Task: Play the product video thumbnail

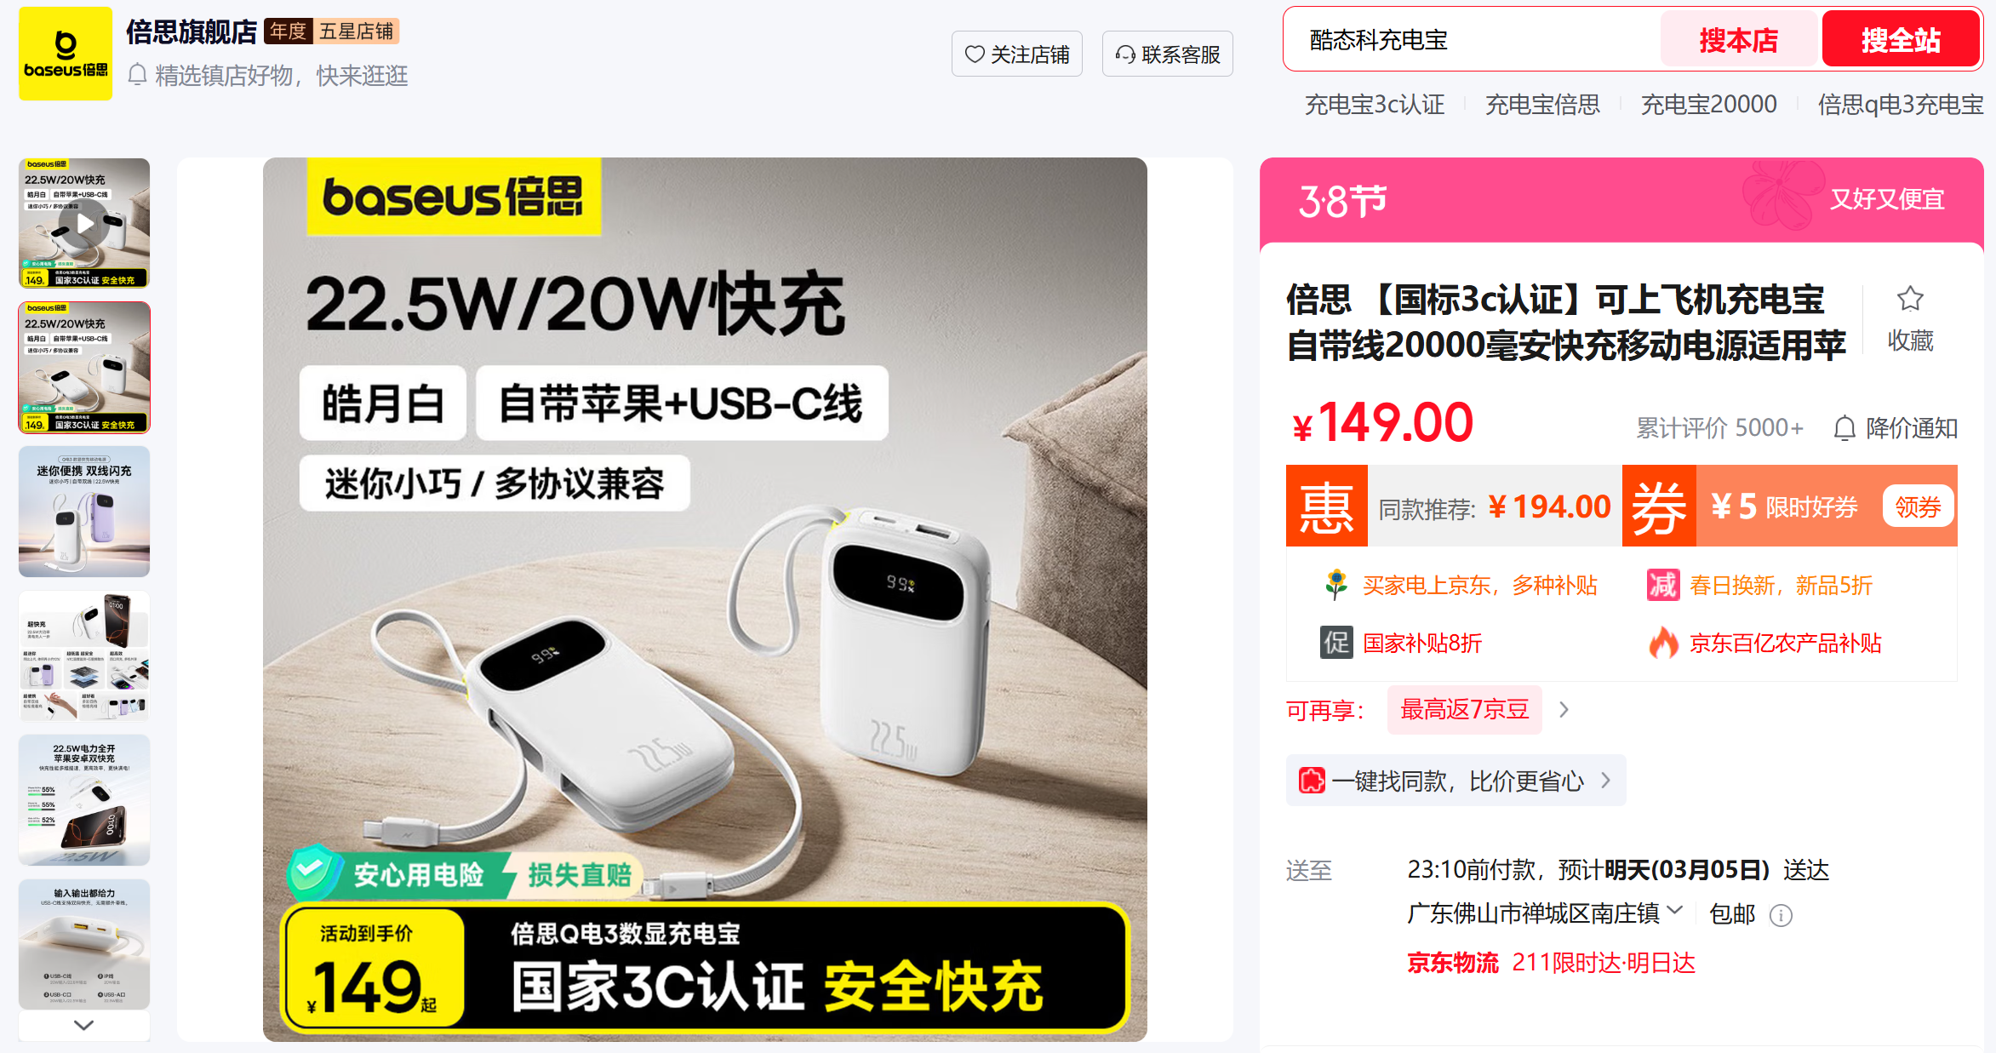Action: [x=84, y=223]
